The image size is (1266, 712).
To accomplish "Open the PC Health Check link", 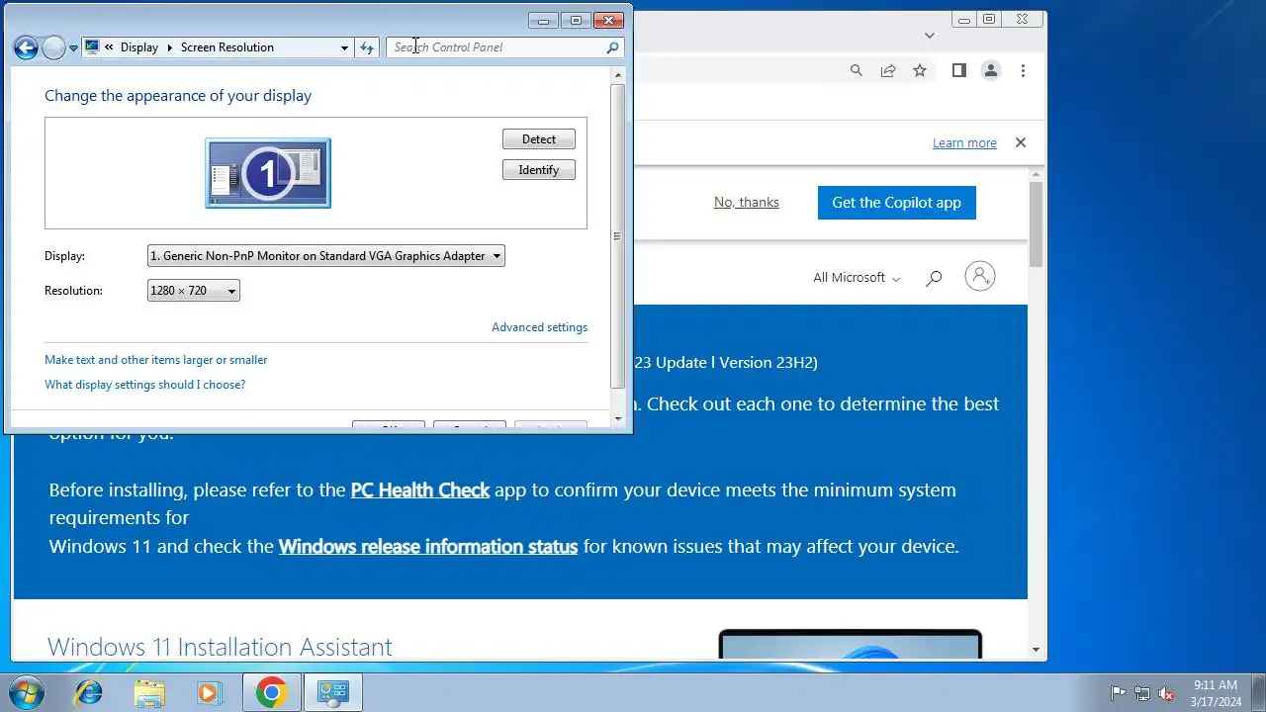I will [420, 490].
